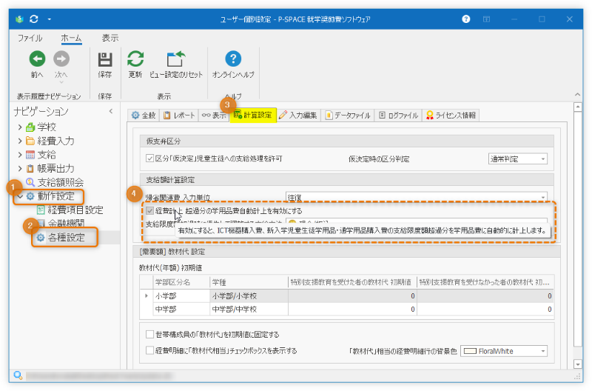
Task: Click the title bar help question-mark icon
Action: pyautogui.click(x=466, y=19)
